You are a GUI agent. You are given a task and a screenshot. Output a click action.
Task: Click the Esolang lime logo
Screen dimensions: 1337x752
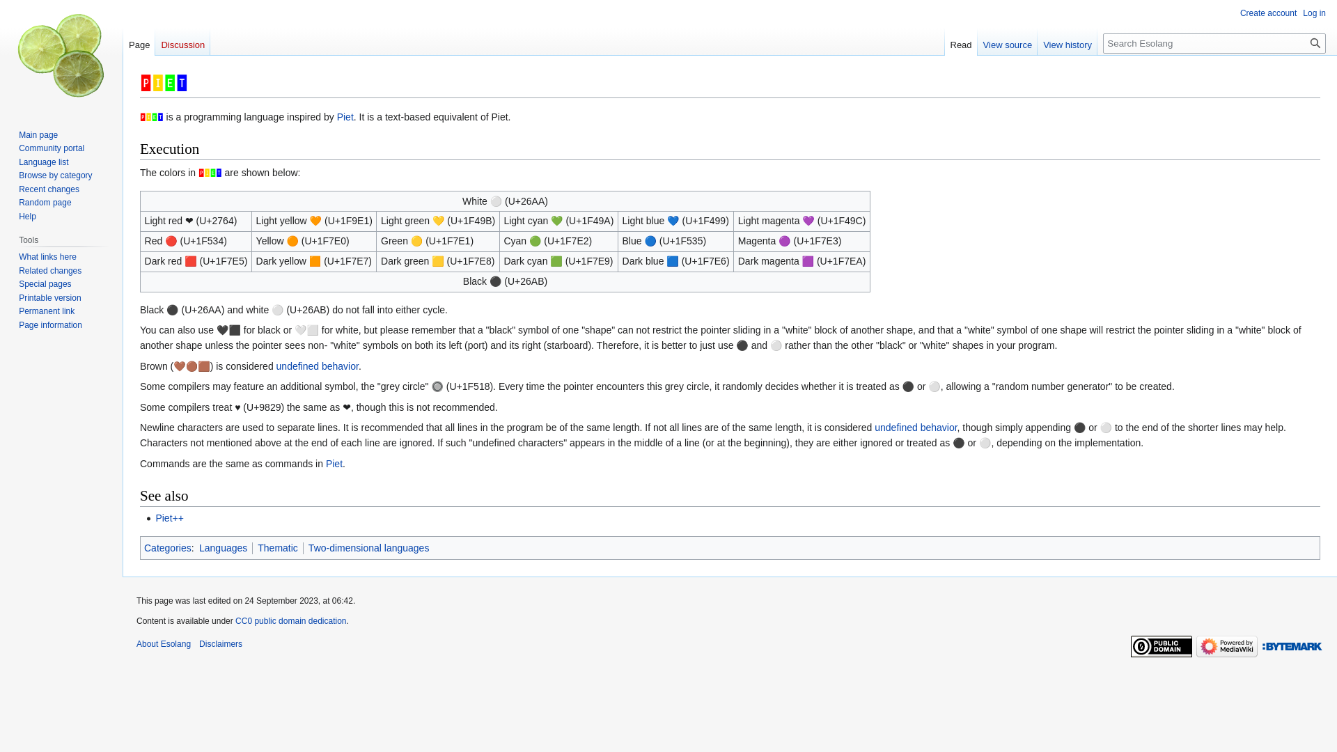pos(61,56)
